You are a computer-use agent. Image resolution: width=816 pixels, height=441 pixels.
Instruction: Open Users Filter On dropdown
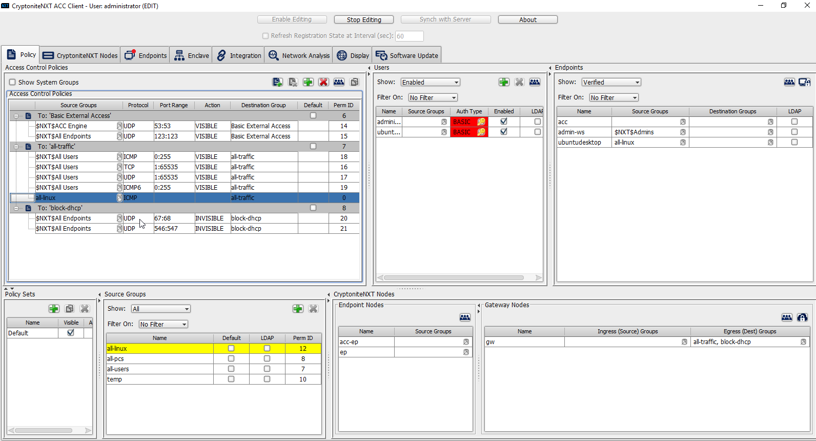pos(433,98)
